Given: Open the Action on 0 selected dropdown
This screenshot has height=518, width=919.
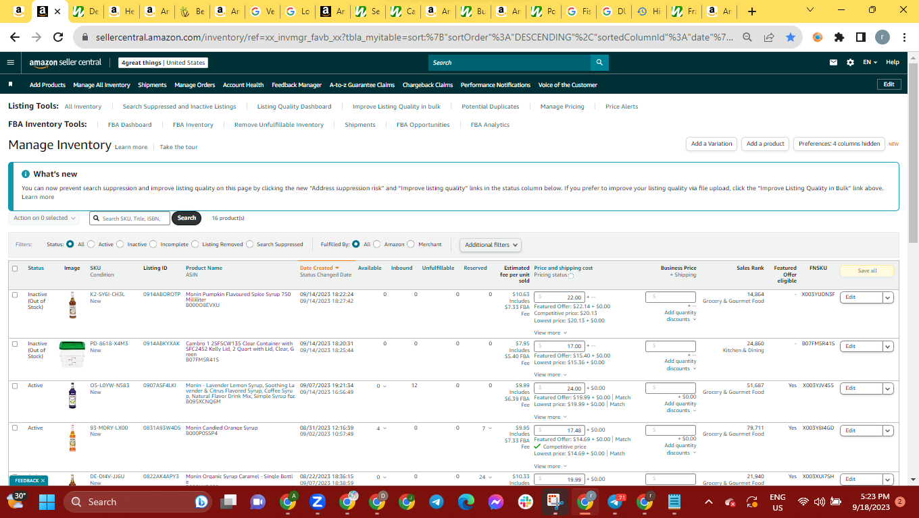Looking at the screenshot, I should tap(45, 218).
